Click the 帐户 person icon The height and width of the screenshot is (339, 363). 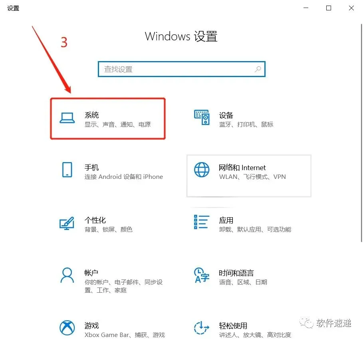[67, 276]
